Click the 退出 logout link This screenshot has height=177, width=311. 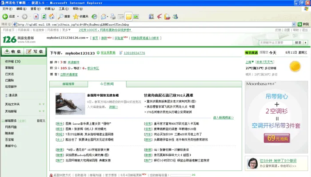(305, 30)
